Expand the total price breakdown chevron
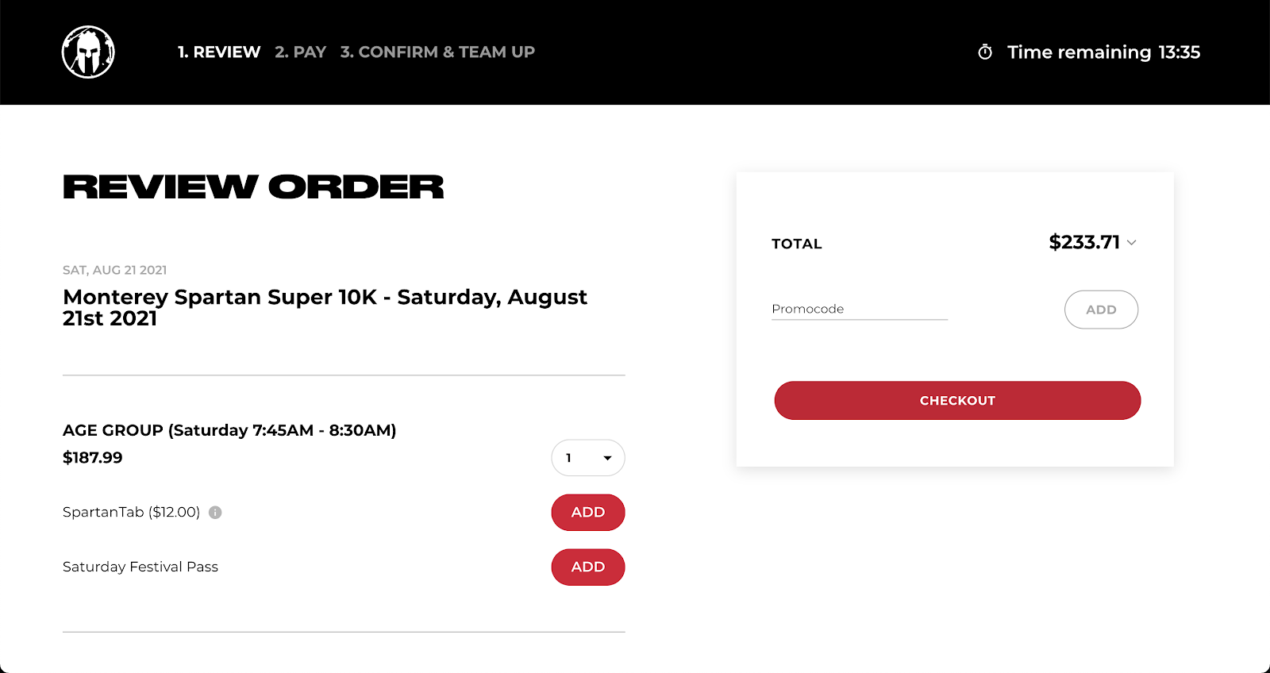 [1132, 243]
